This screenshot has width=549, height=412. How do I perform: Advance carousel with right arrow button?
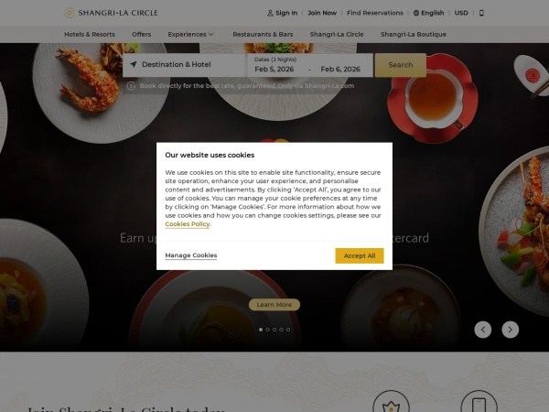tap(511, 330)
